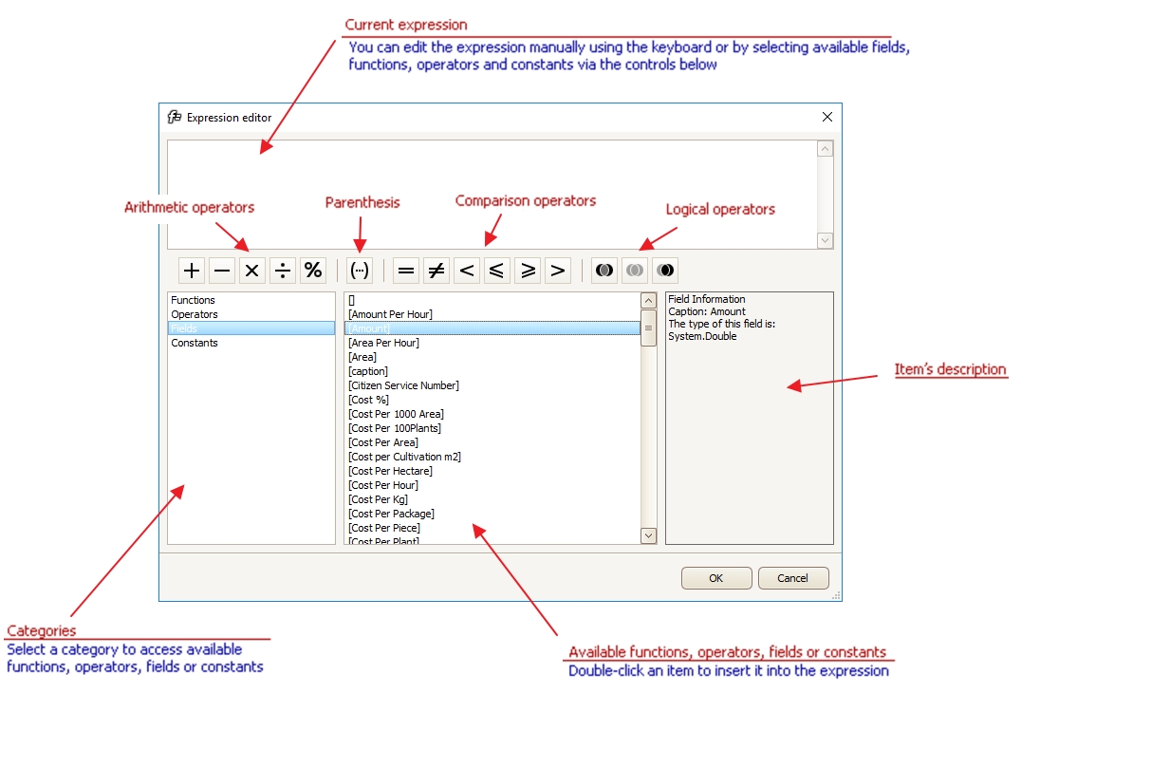This screenshot has width=1170, height=768.
Task: Close the Expression editor dialog
Action: tap(826, 118)
